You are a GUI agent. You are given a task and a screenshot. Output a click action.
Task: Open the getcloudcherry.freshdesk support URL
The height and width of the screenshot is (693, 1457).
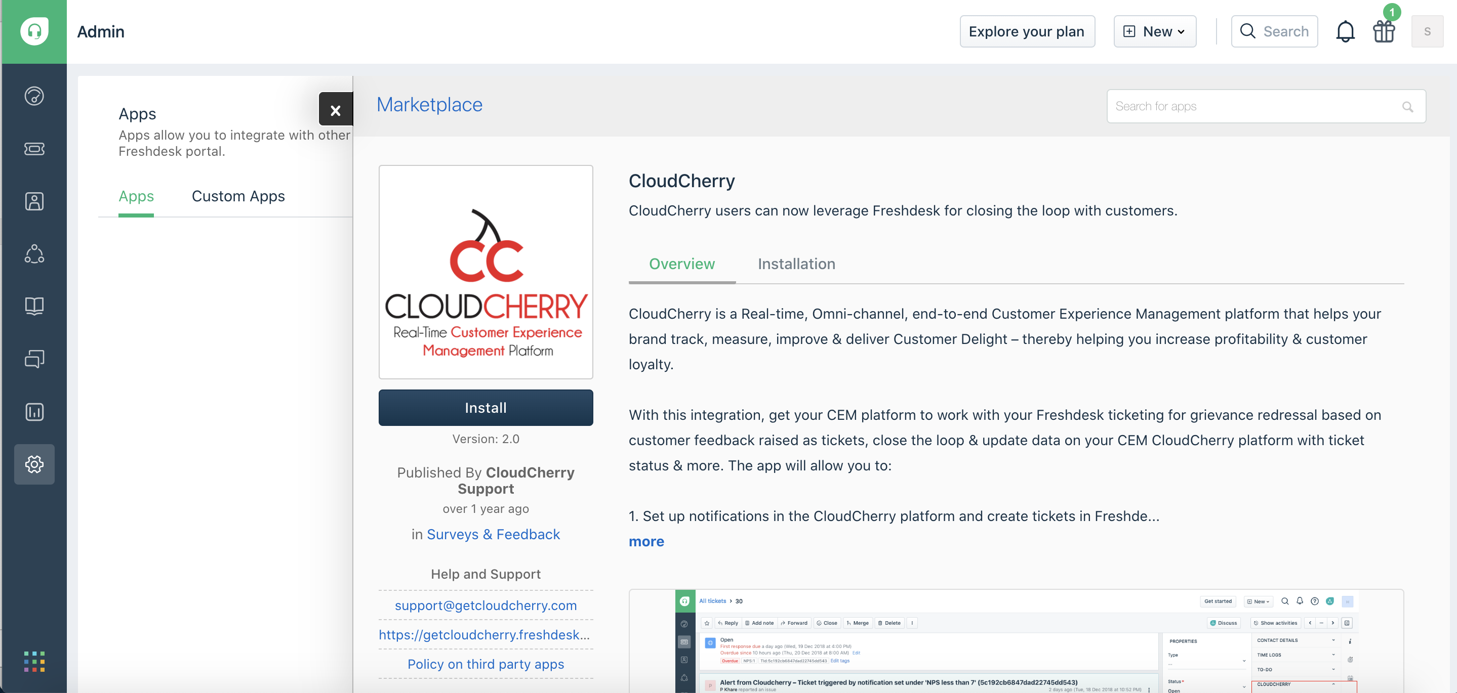click(x=484, y=635)
